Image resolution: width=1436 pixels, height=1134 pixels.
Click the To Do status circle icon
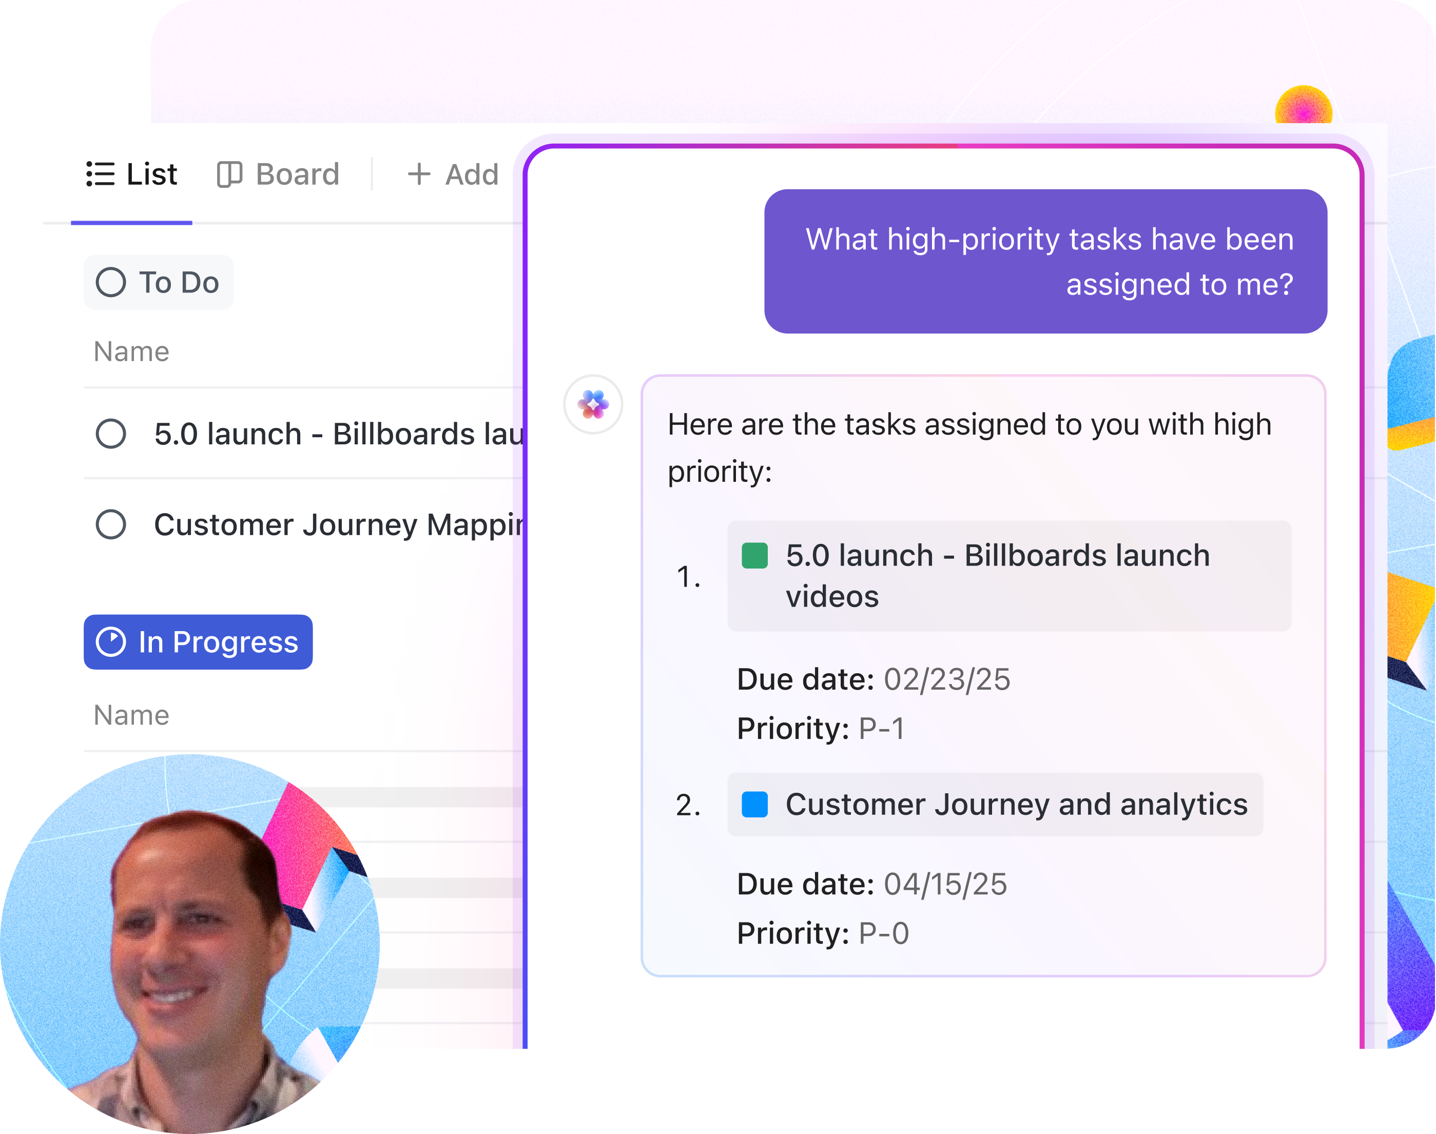pyautogui.click(x=111, y=282)
